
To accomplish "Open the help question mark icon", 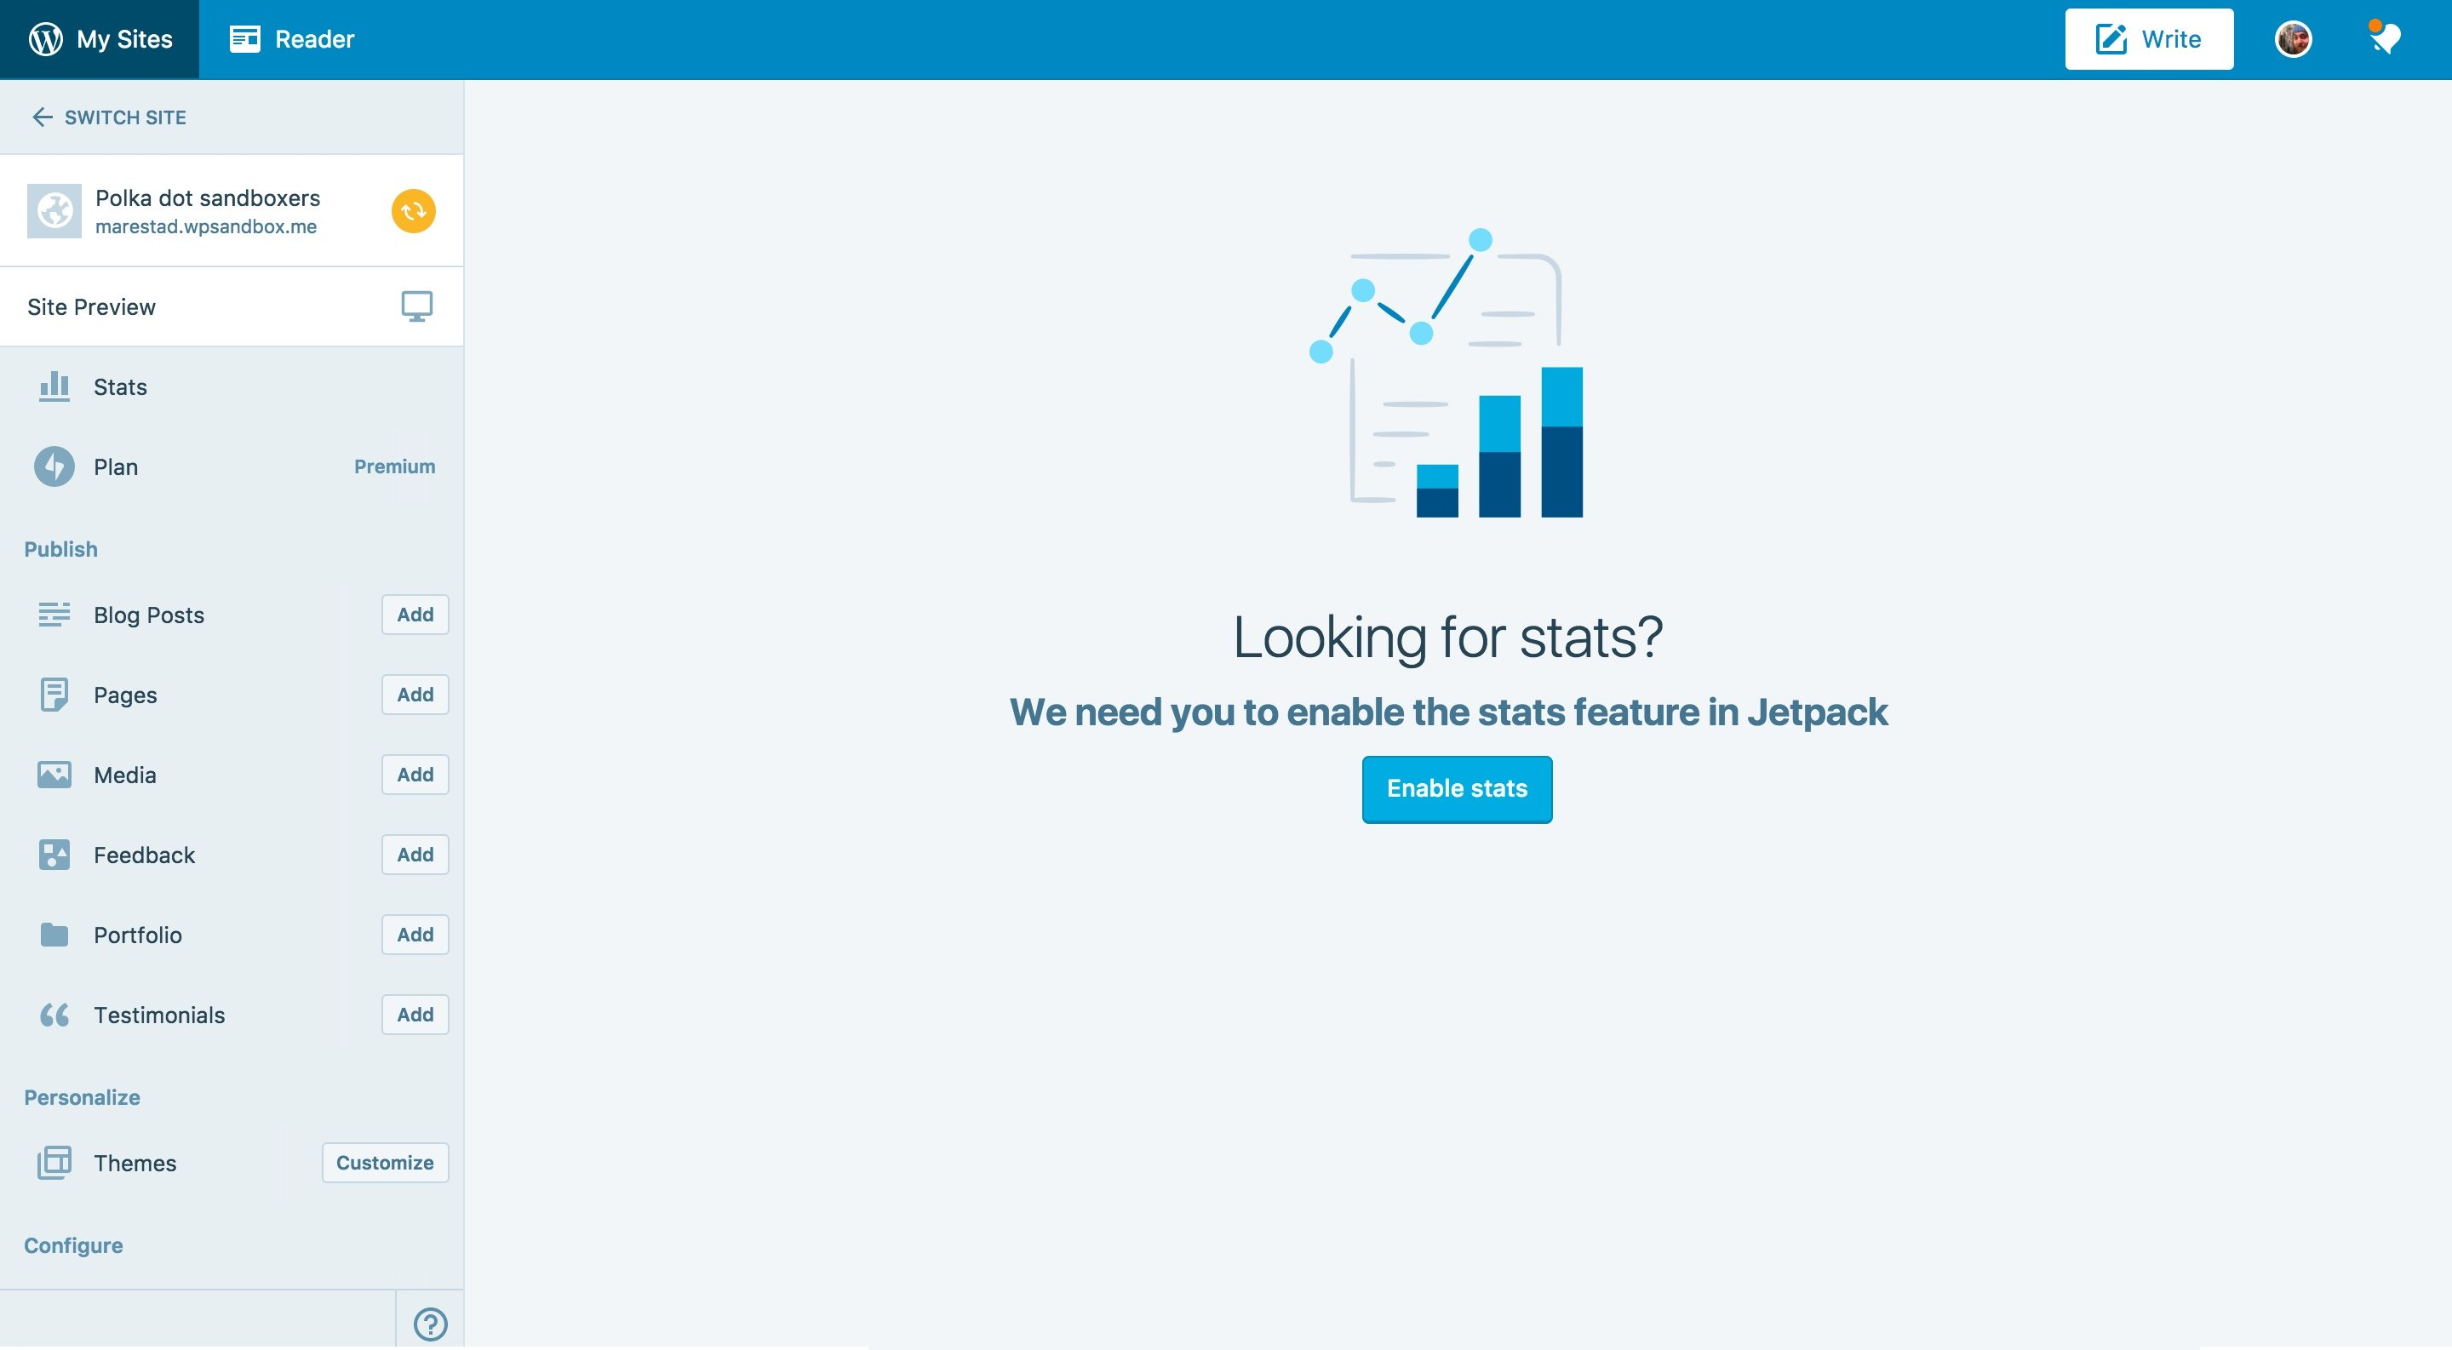I will coord(430,1323).
